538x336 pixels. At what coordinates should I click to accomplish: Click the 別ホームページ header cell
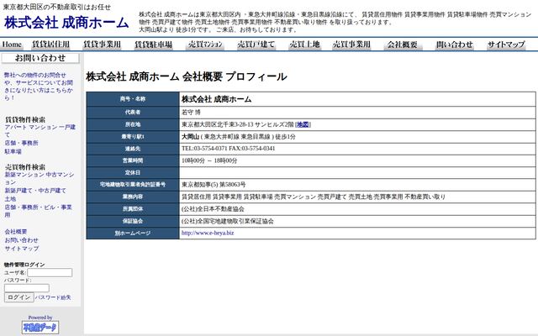point(133,234)
